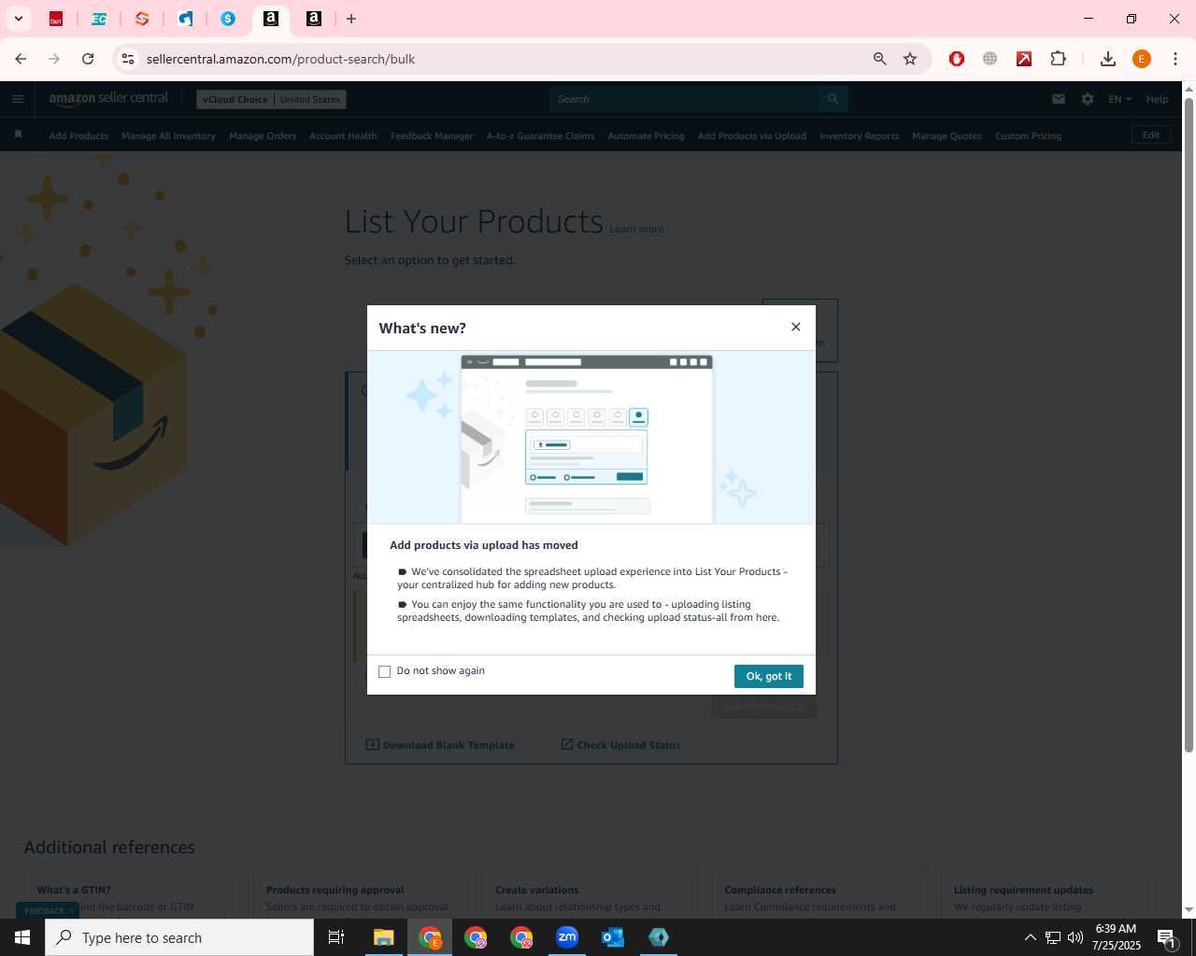
Task: Open Check Upload Status link
Action: point(620,745)
